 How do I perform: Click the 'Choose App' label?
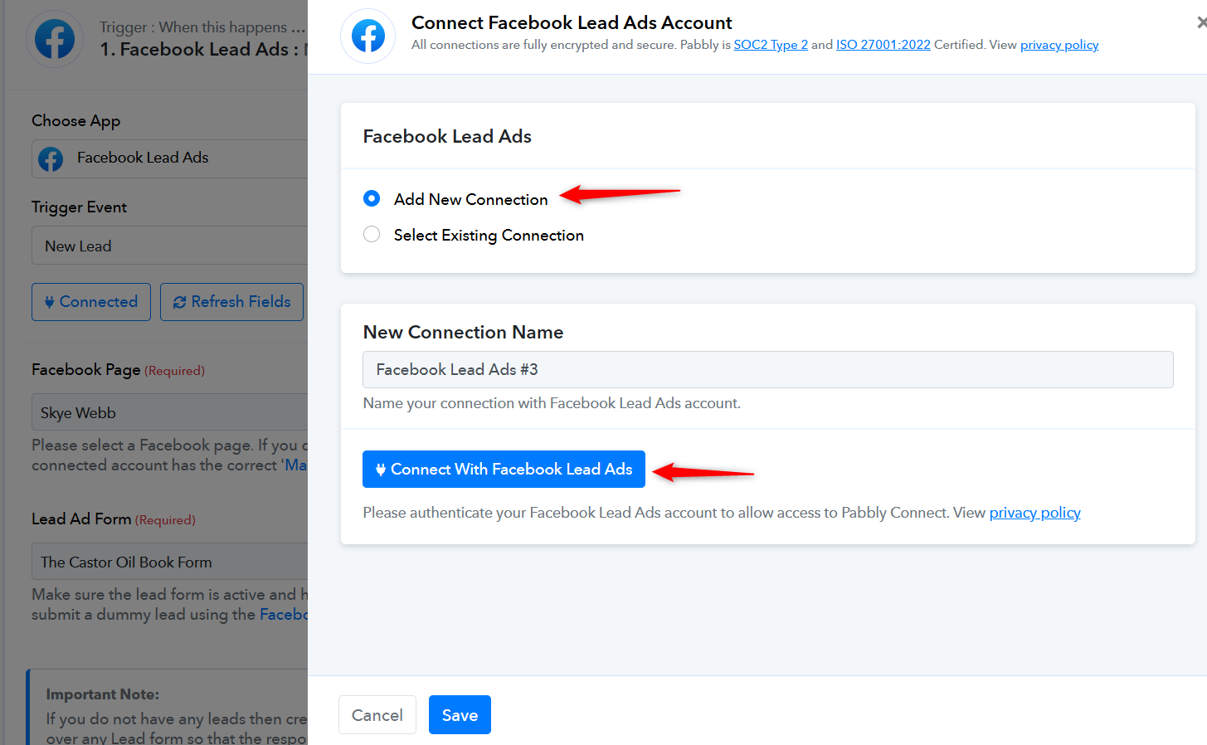76,121
